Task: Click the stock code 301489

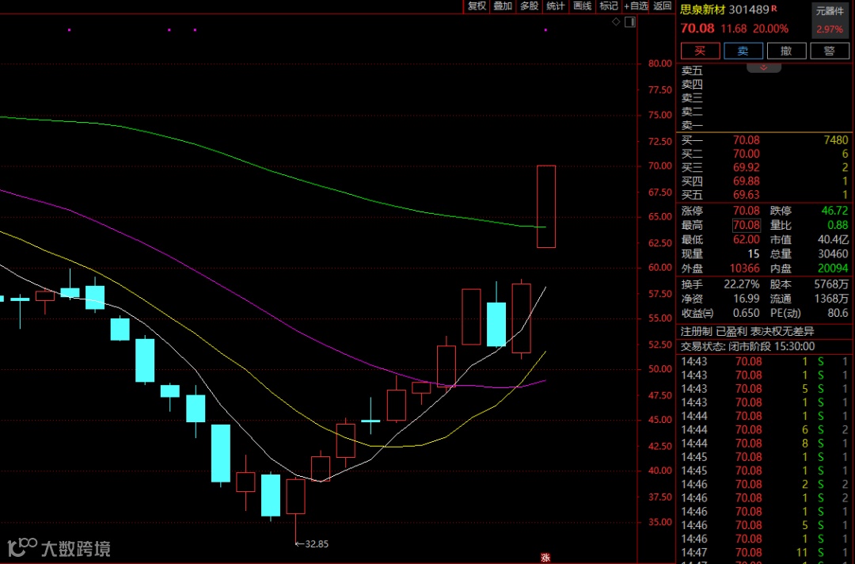Action: pyautogui.click(x=749, y=10)
